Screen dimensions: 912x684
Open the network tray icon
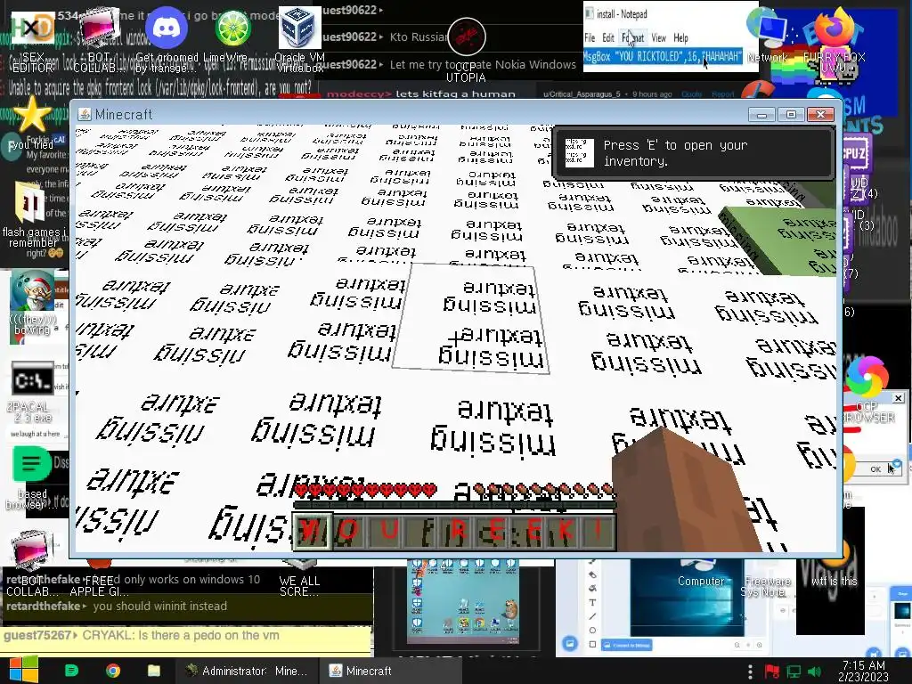click(794, 672)
